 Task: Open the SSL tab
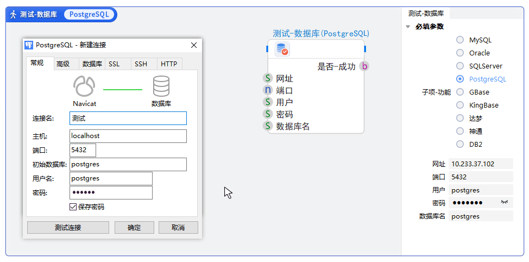(x=118, y=64)
